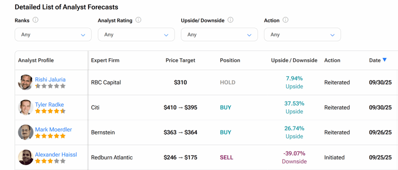Screen dimensions: 398x170
Task: Open Rishi Jaluria's analyst profile link
Action: pyautogui.click(x=50, y=79)
